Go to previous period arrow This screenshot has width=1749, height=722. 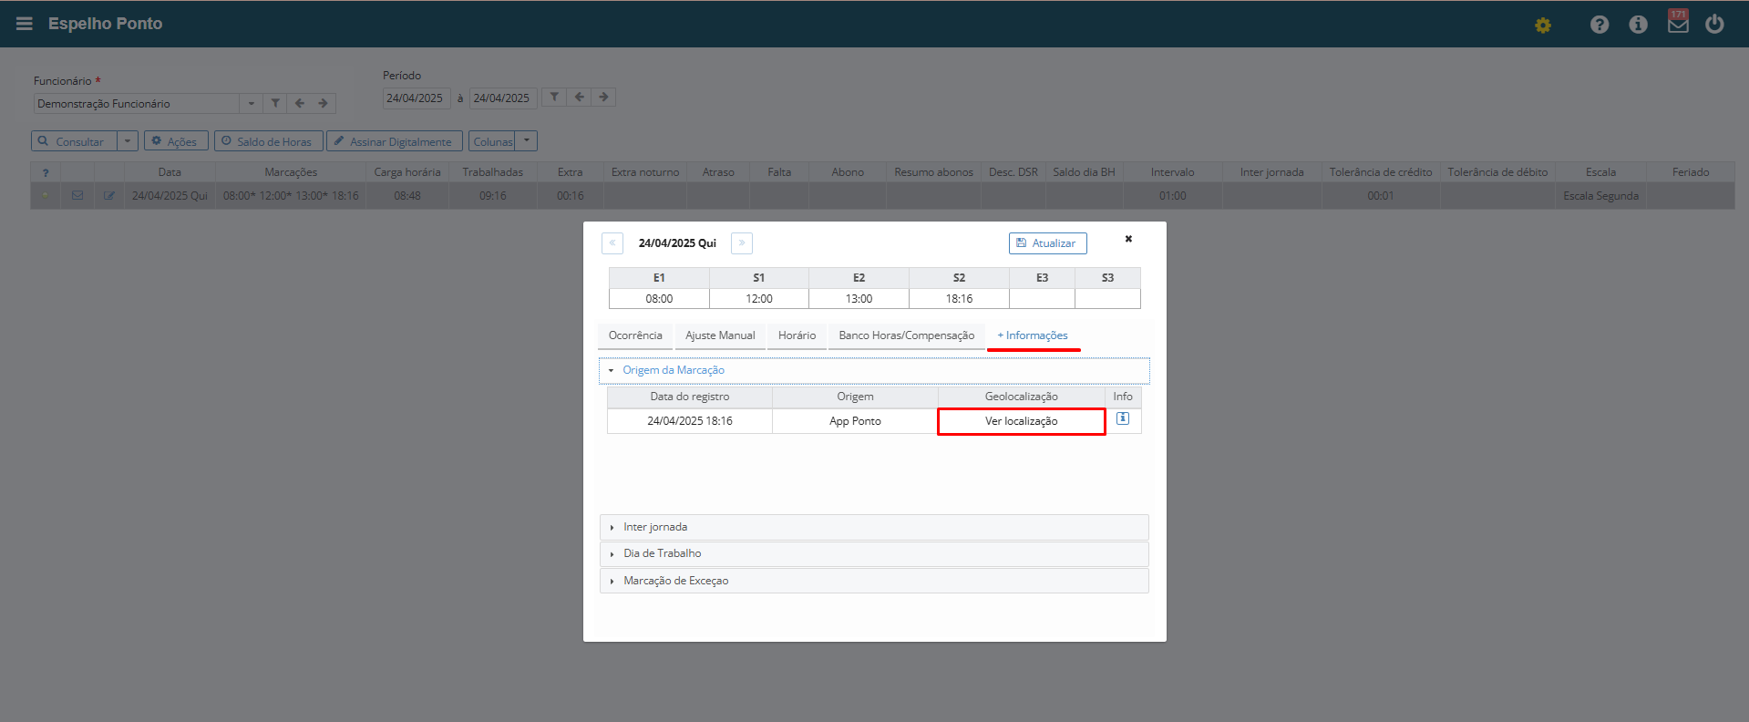coord(579,97)
